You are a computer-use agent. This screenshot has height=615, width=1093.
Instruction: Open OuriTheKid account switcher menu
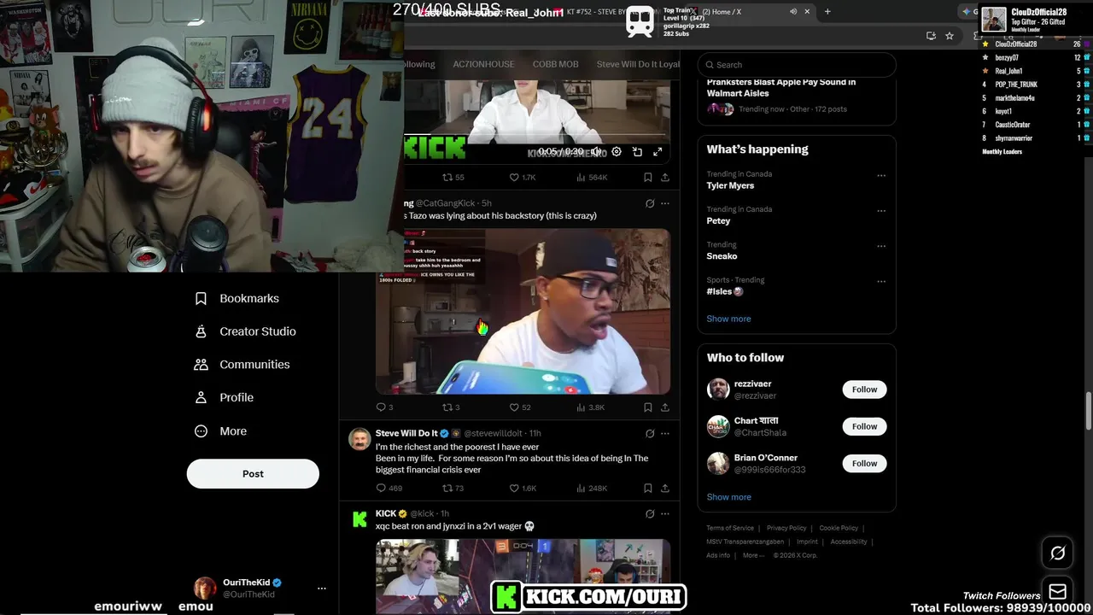pos(321,589)
